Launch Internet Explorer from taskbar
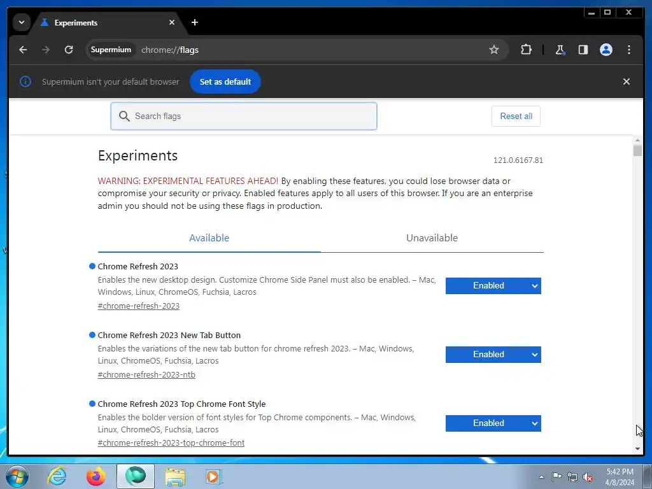 click(x=57, y=476)
